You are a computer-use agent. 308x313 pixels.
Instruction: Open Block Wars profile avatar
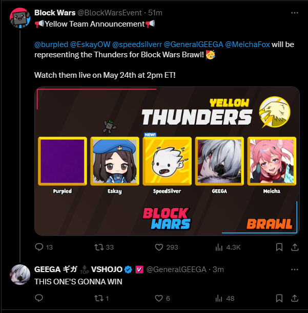point(20,18)
